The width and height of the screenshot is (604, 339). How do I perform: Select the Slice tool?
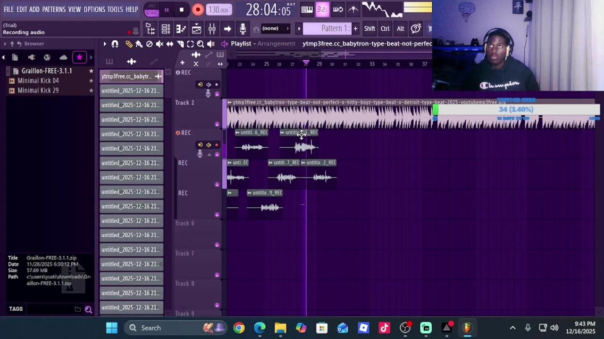[x=180, y=44]
